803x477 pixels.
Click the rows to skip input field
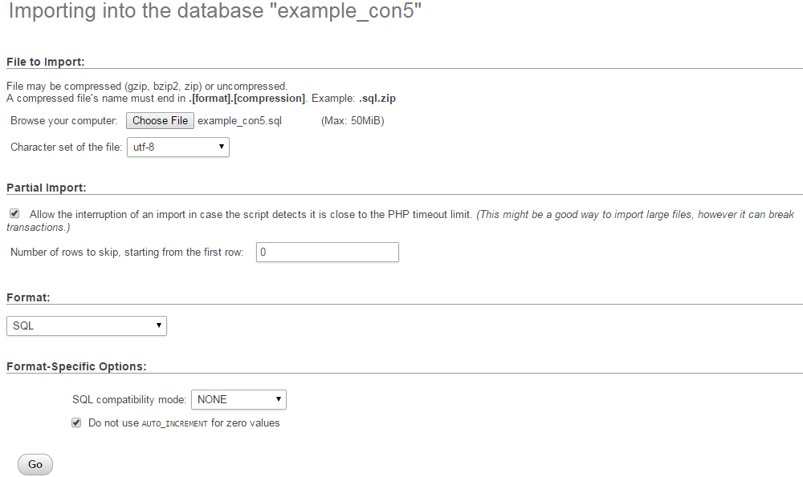click(x=327, y=252)
